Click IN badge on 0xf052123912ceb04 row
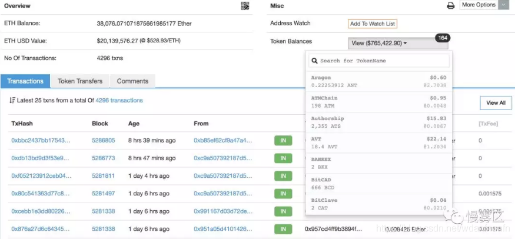The height and width of the screenshot is (239, 515). (283, 176)
